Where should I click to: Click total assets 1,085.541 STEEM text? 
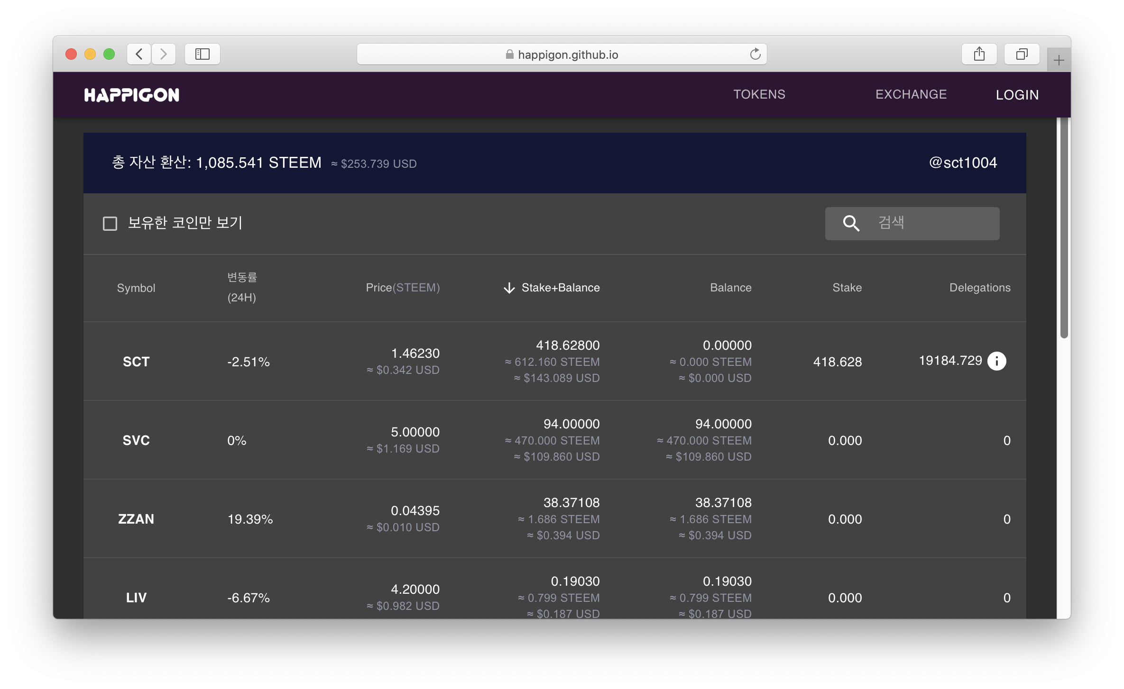258,163
